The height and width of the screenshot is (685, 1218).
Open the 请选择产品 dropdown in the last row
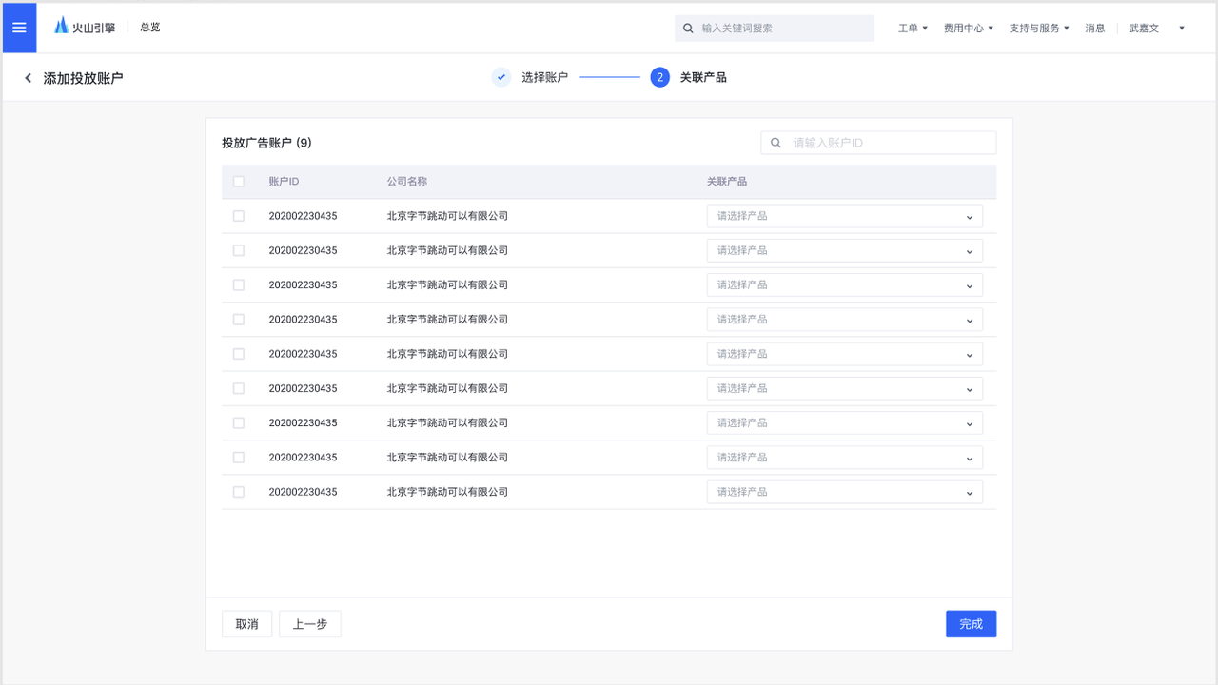(845, 492)
